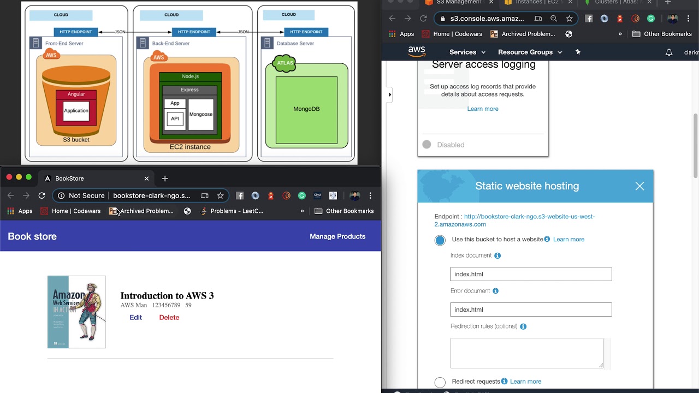This screenshot has height=393, width=699.
Task: Select the BookStore browser tab
Action: (97, 178)
